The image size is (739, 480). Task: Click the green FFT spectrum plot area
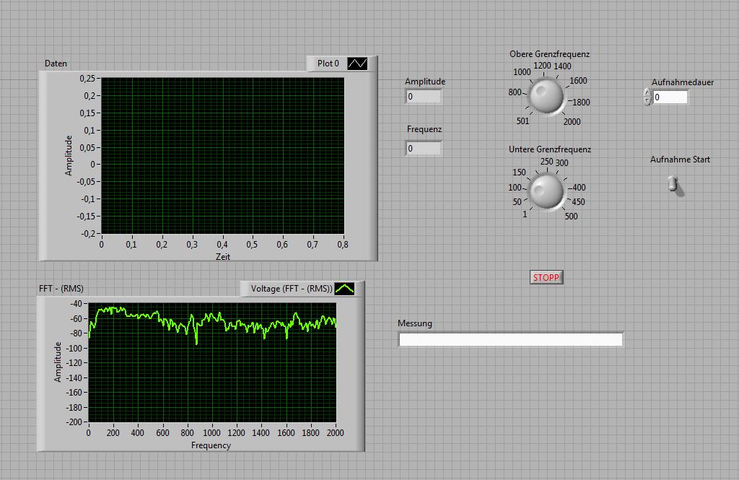coord(212,362)
